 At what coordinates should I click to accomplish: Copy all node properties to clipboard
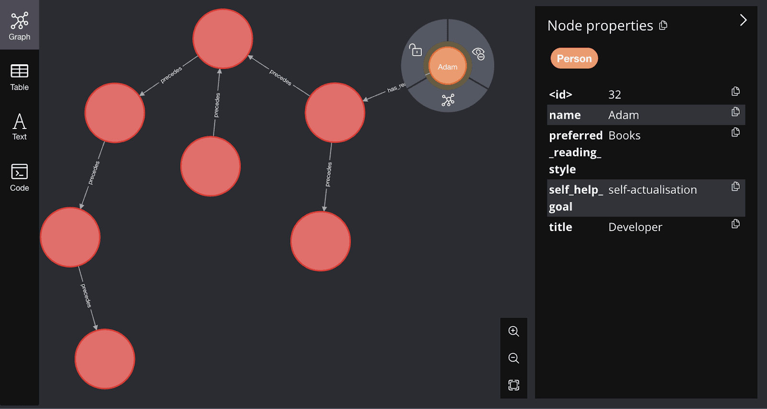[663, 25]
